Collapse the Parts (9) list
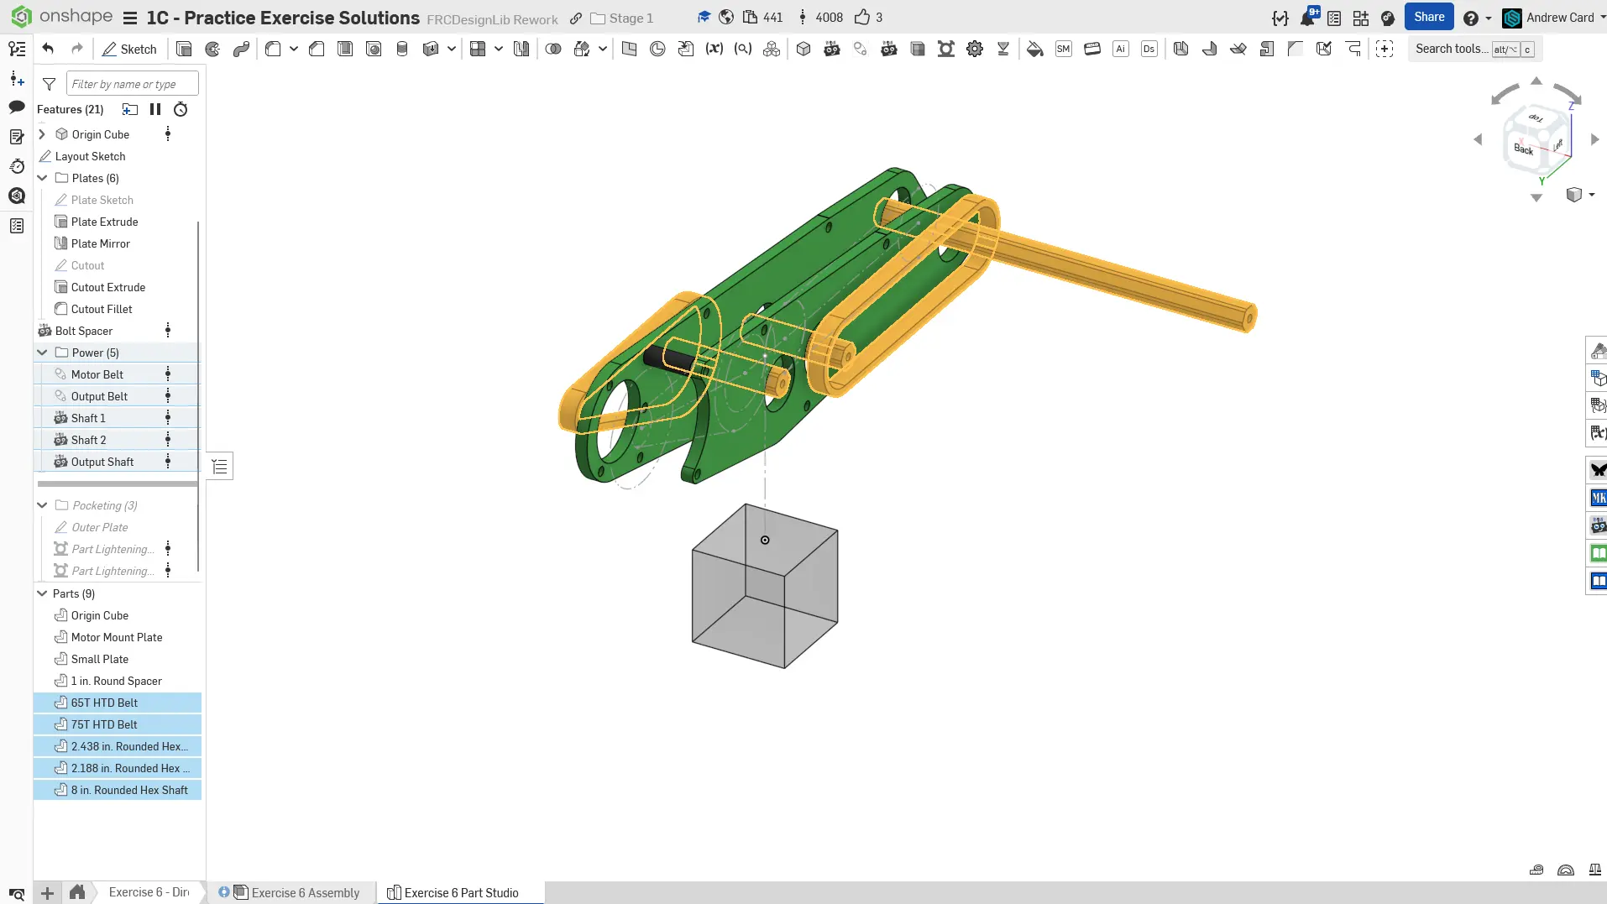The height and width of the screenshot is (904, 1607). pyautogui.click(x=43, y=593)
